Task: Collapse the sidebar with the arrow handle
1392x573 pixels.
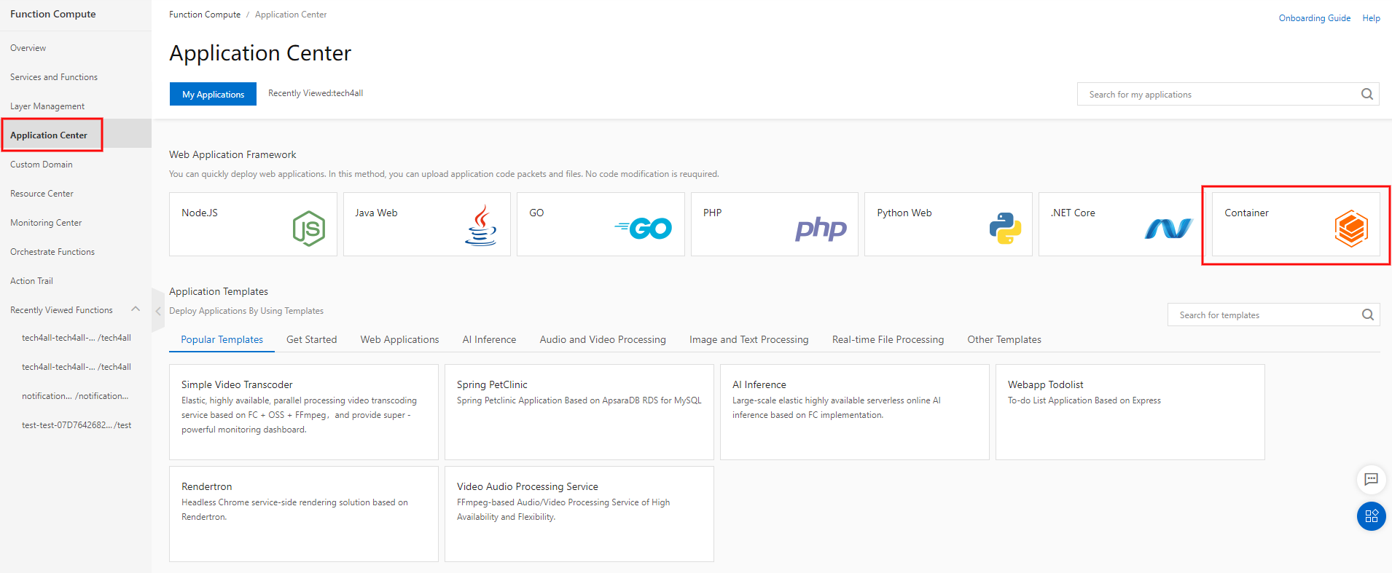Action: pyautogui.click(x=158, y=311)
